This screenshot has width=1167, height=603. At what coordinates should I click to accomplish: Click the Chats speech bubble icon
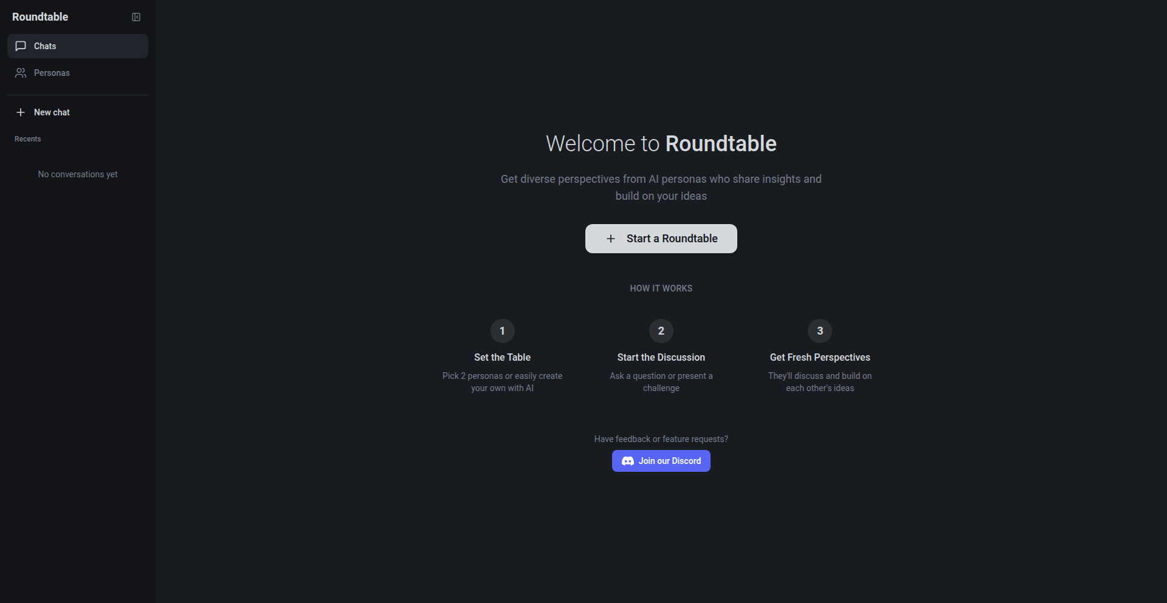20,46
